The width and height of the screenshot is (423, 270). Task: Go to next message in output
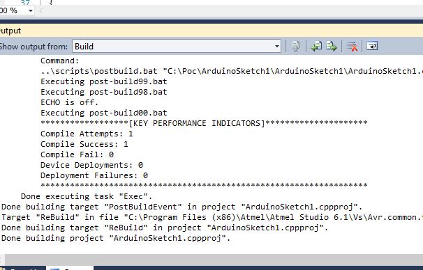coord(332,46)
